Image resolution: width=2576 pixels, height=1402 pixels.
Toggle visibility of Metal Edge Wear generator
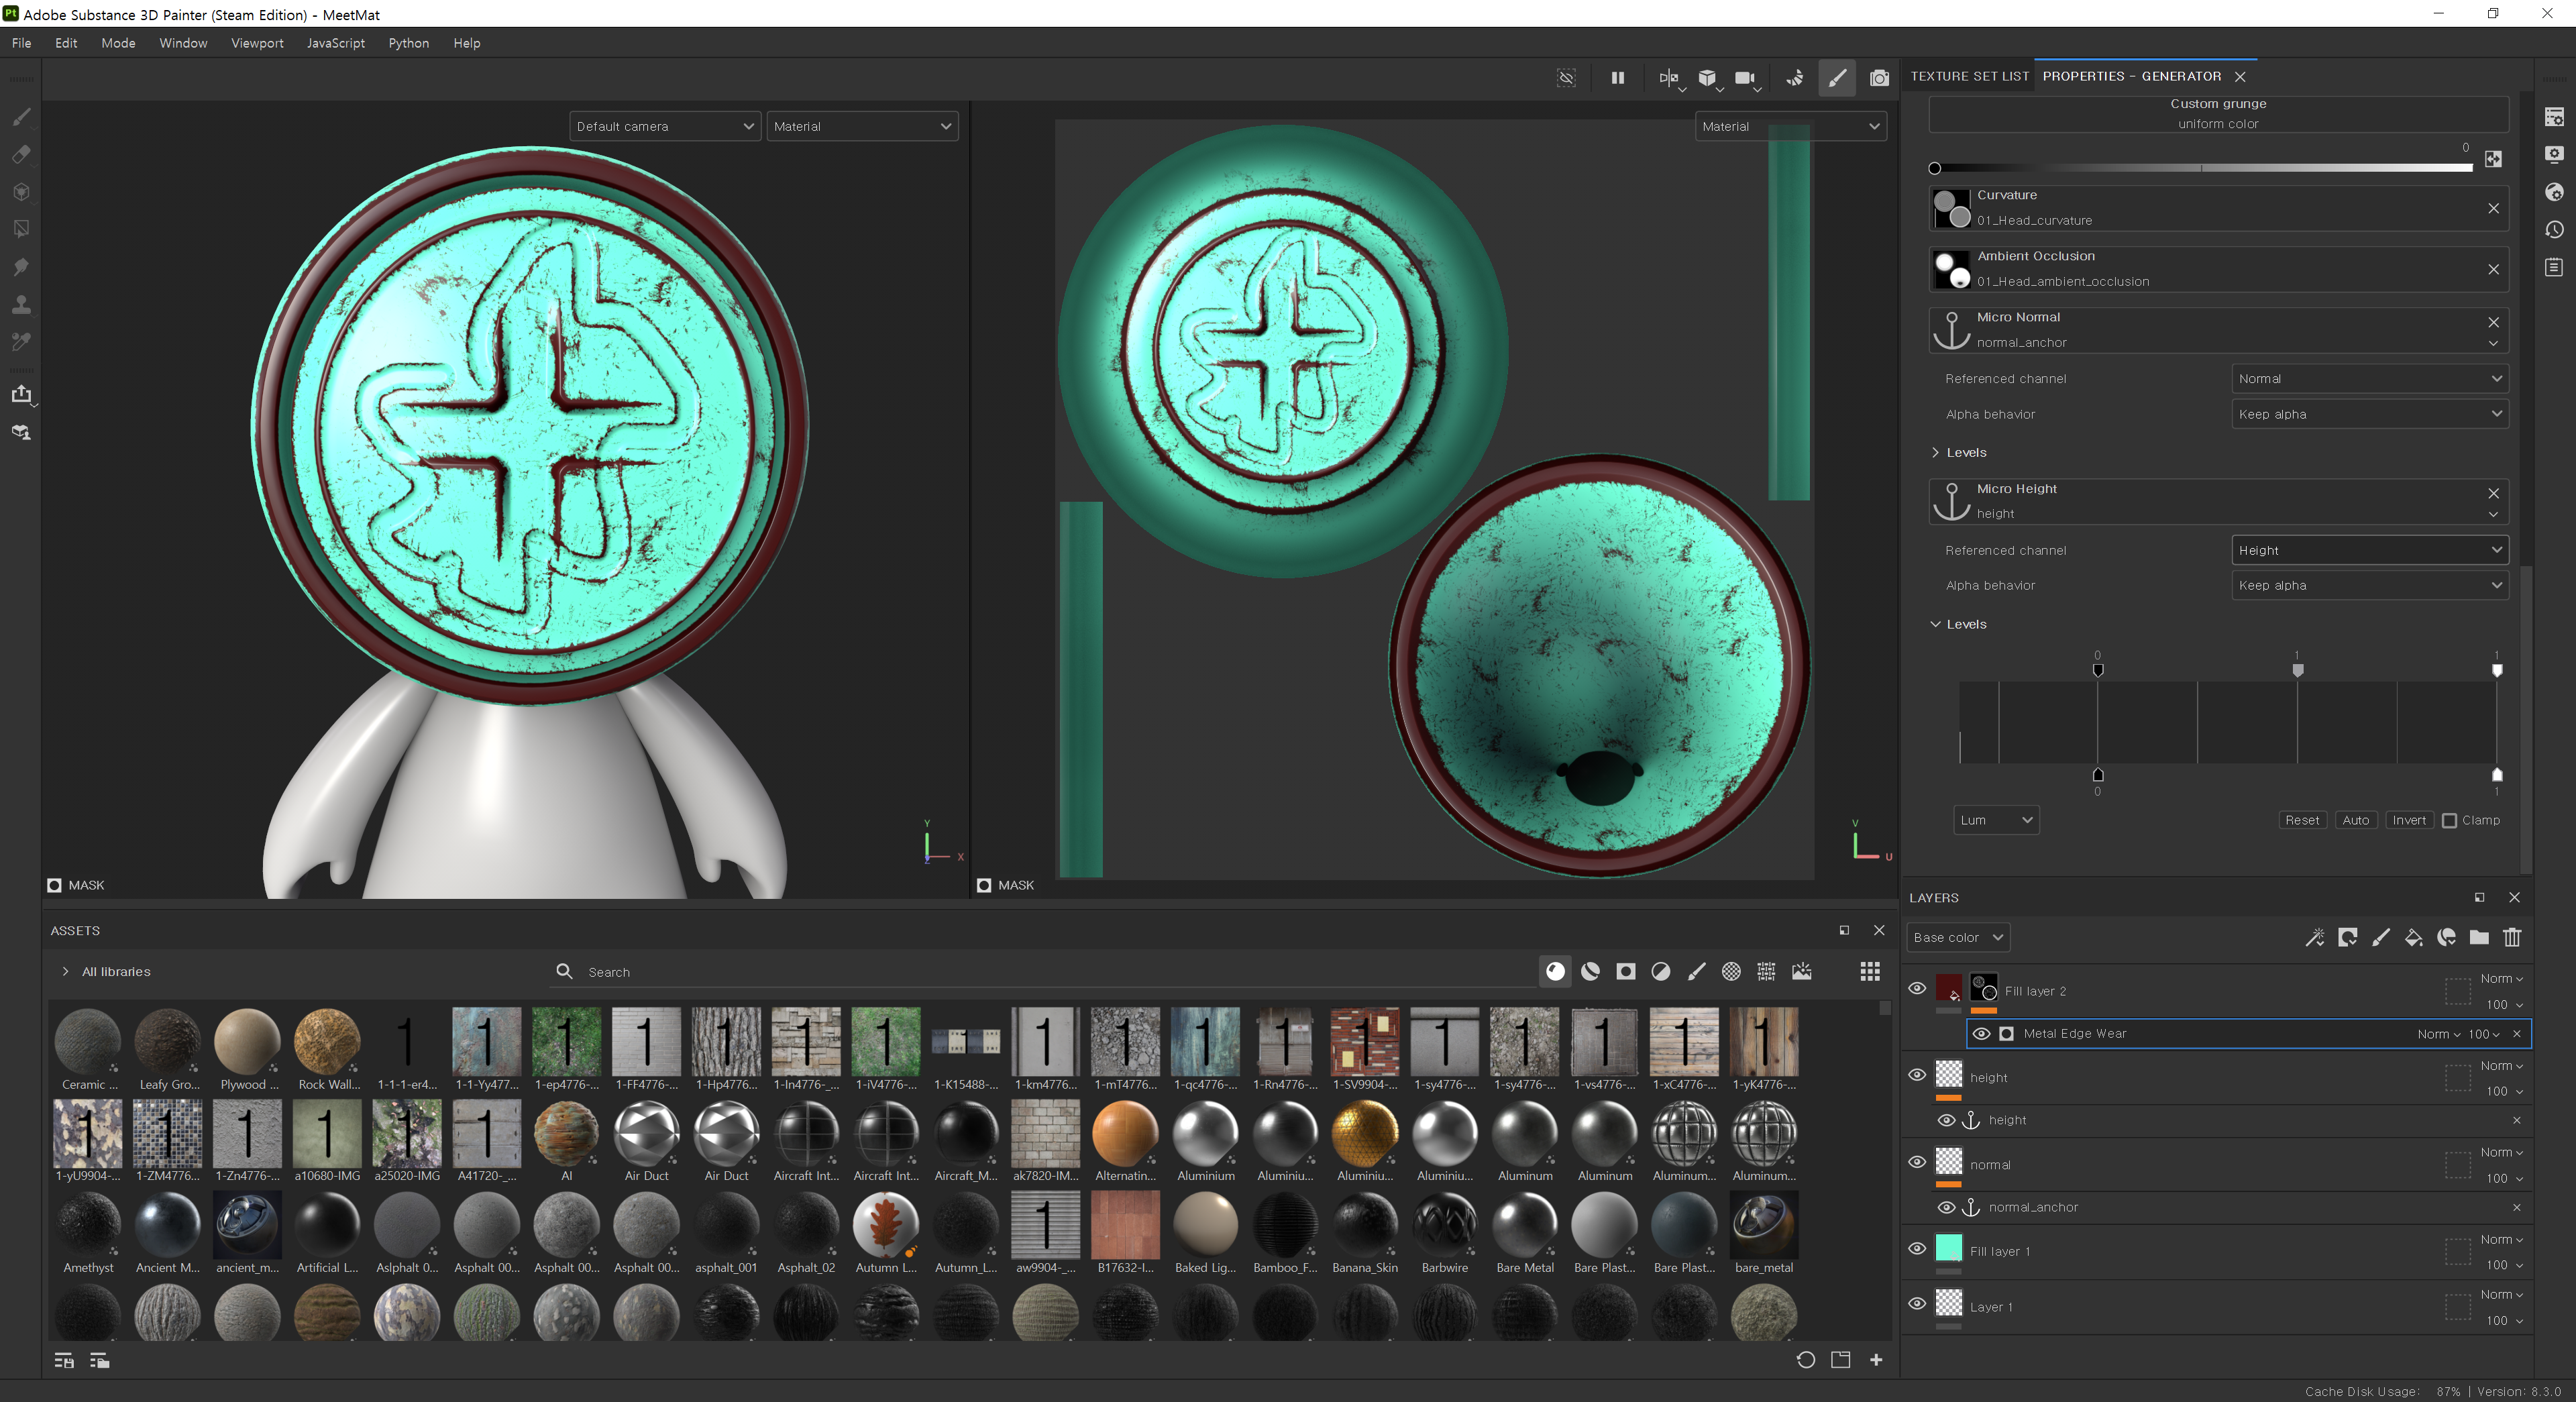point(1981,1033)
